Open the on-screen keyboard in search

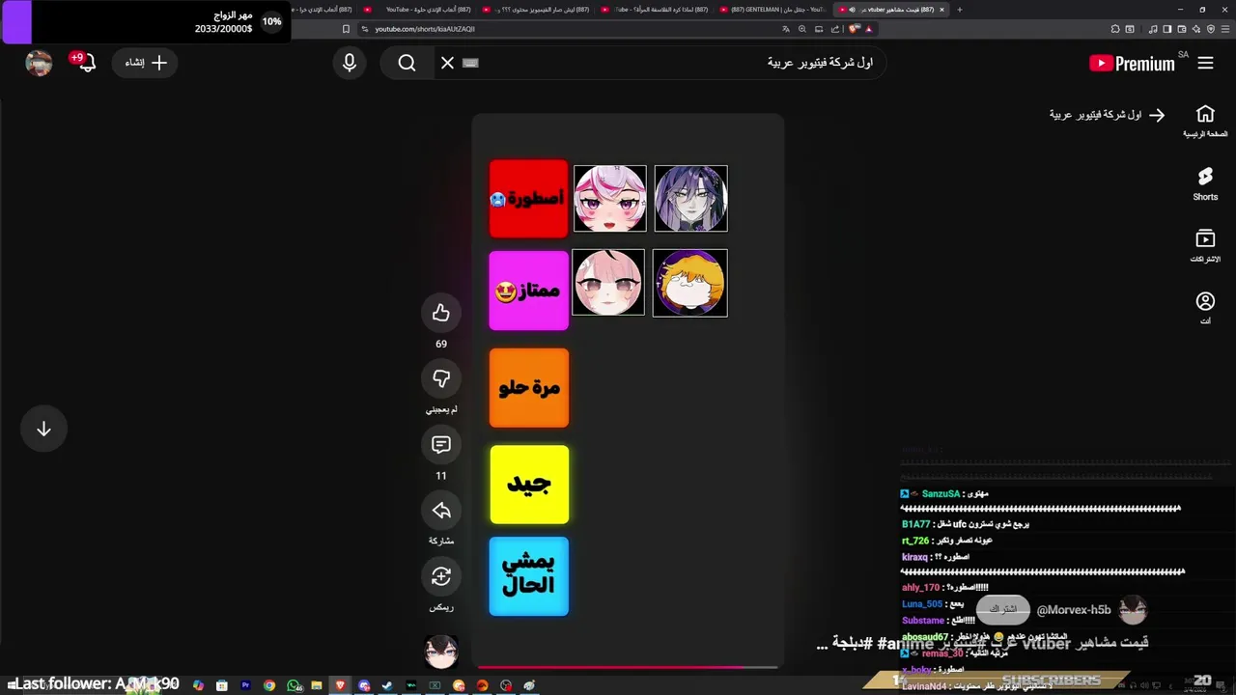(x=470, y=63)
